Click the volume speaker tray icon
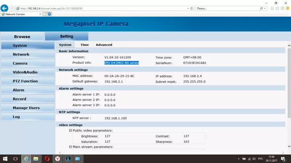 (254, 159)
